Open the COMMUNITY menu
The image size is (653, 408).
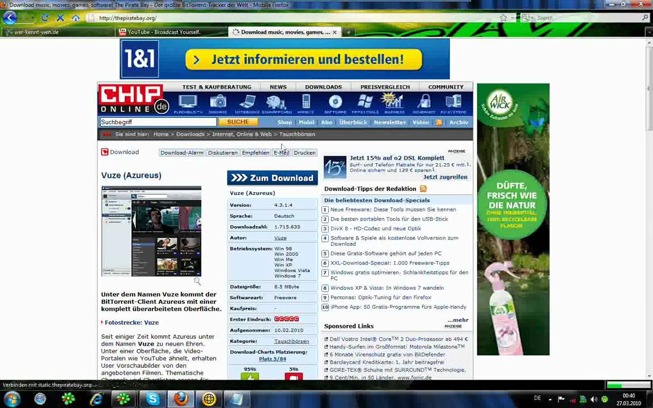point(446,87)
